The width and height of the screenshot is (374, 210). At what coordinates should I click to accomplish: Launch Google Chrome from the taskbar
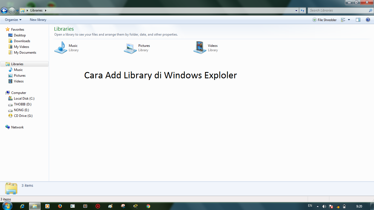[x=148, y=206]
